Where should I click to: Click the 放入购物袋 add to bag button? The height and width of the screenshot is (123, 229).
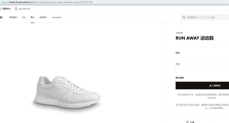click(x=202, y=85)
